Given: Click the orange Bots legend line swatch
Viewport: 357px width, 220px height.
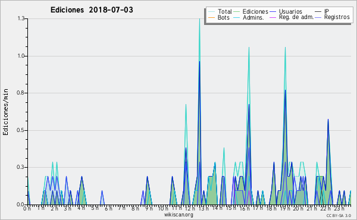Looking at the screenshot, I should [x=211, y=17].
